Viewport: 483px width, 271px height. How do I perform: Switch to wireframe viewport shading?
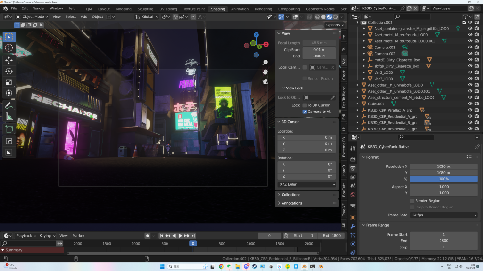[x=317, y=17]
